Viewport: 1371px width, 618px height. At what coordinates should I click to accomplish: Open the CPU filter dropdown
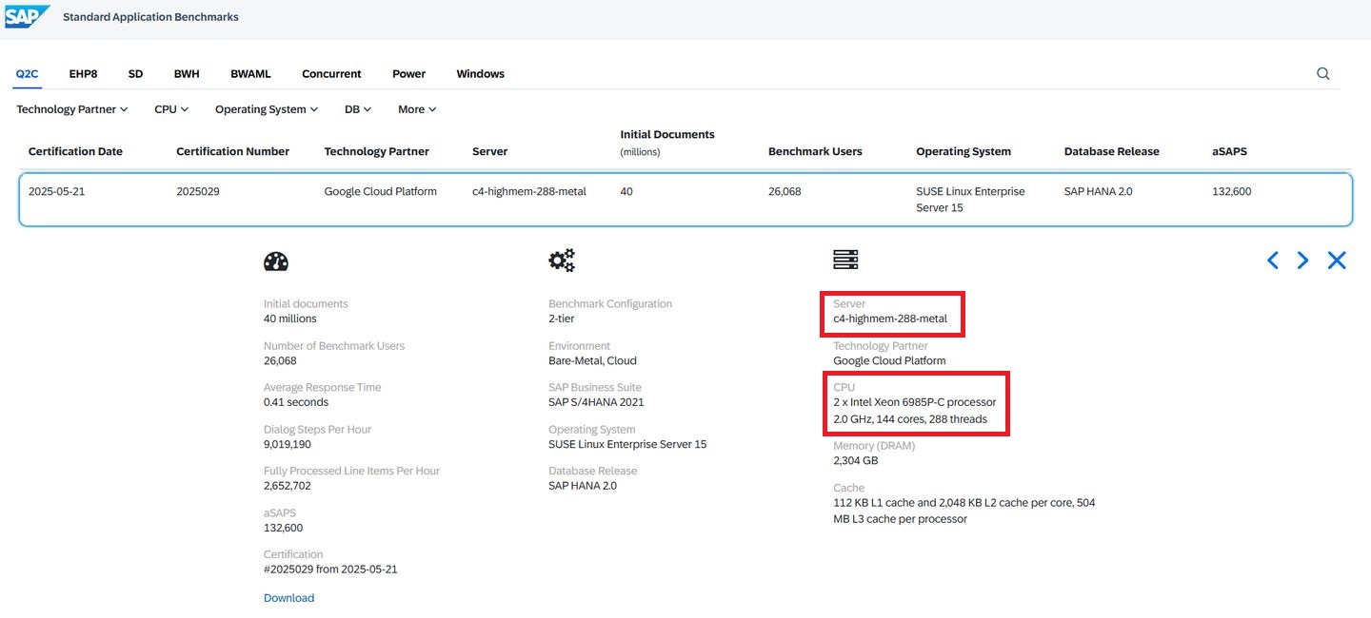(171, 109)
